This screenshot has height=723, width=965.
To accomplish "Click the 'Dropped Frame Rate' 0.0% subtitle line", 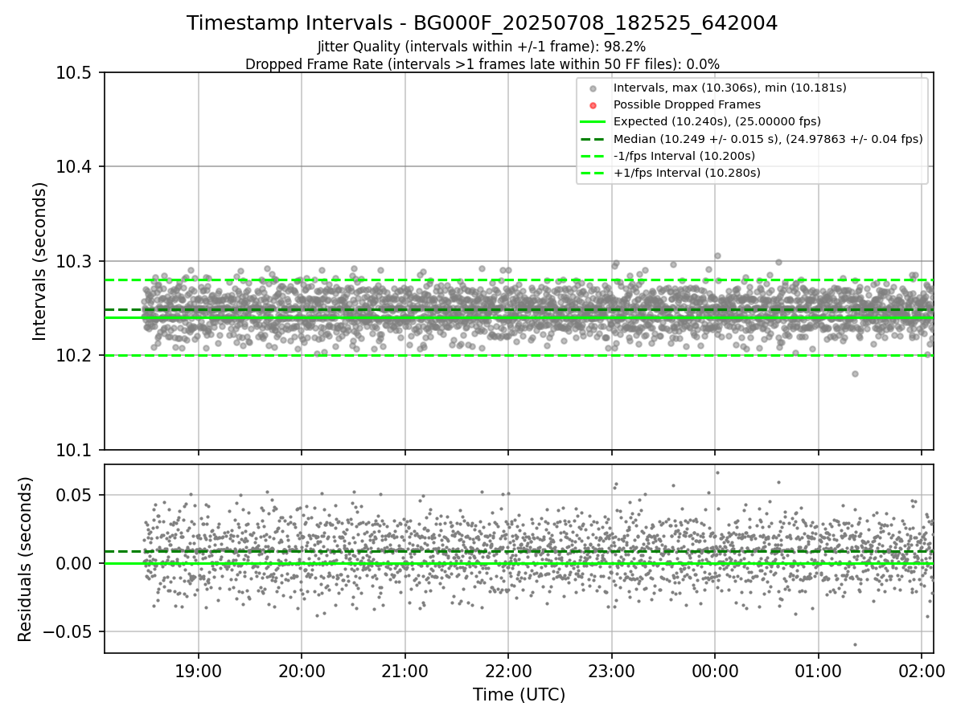I will pyautogui.click(x=482, y=64).
